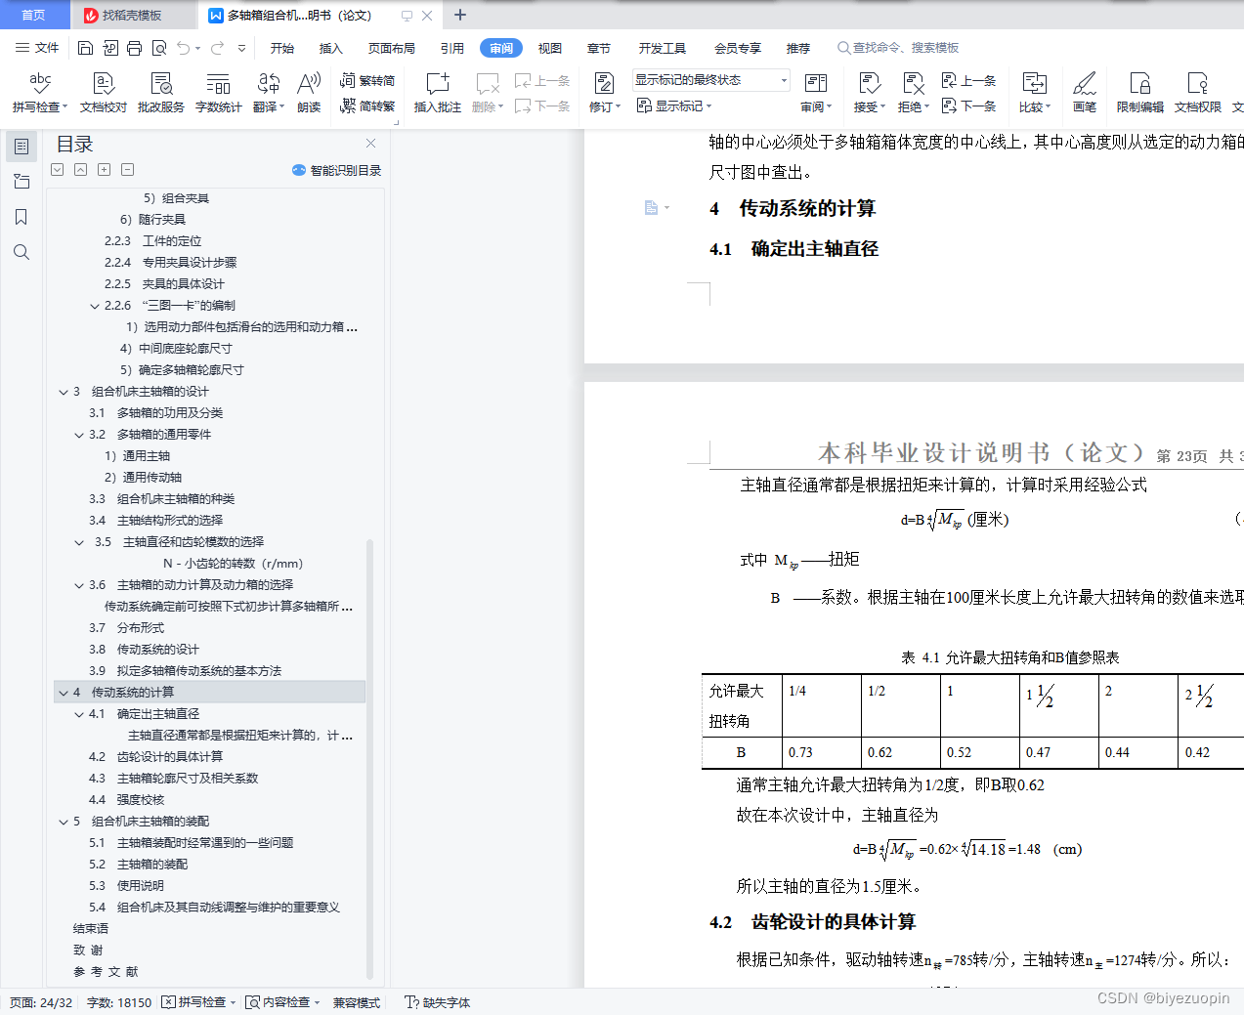The width and height of the screenshot is (1244, 1015).
Task: Open document proofreading (文档校对)
Action: tap(104, 93)
